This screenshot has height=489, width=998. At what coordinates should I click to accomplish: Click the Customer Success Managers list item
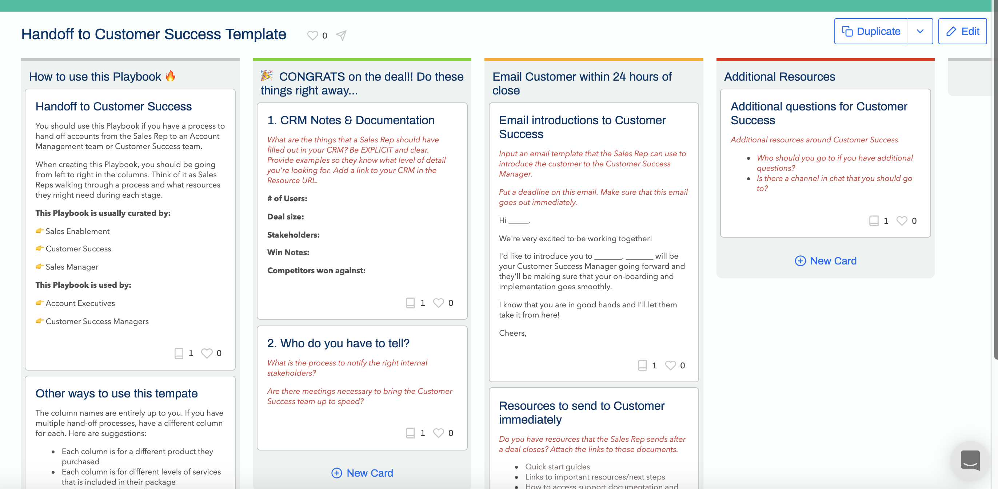click(x=97, y=322)
